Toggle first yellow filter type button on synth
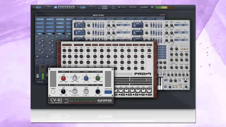Image resolution: width=226 pixels, height=127 pixels. [x=181, y=49]
